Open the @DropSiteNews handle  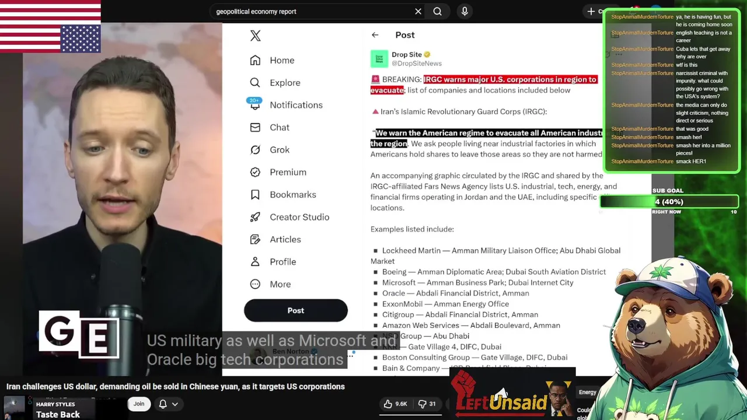pos(417,64)
